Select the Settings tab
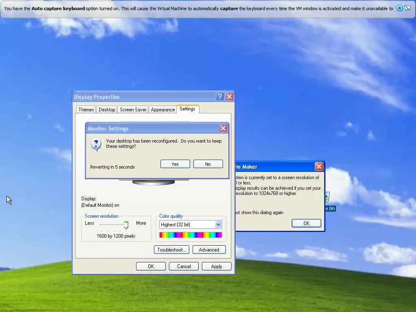The image size is (416, 312). coord(187,109)
